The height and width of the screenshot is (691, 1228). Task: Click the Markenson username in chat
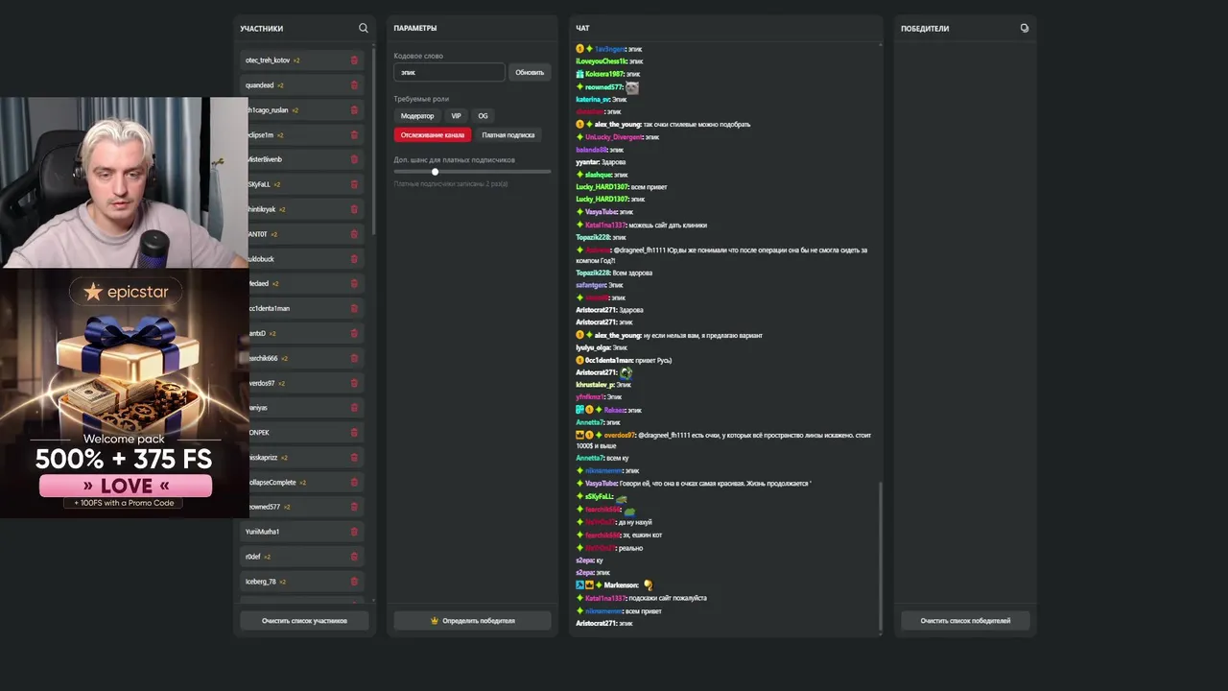(621, 585)
